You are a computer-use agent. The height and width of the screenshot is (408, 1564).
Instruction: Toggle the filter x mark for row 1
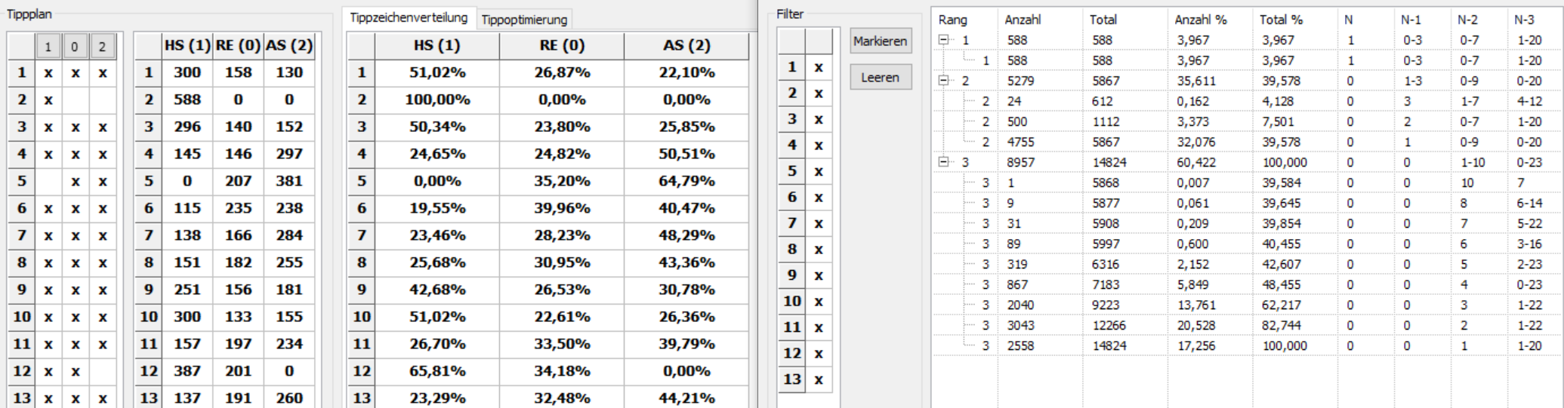(818, 68)
